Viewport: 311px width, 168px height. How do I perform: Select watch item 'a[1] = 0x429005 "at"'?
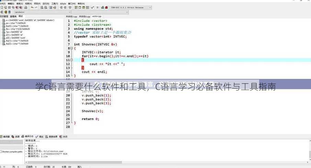coord(14,35)
